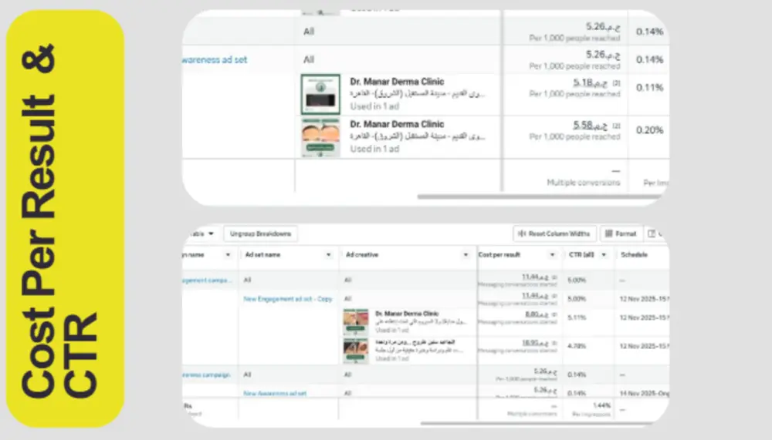
Task: Click Dr. Manar Derma Clinic name in 0.20% row
Action: click(x=397, y=124)
